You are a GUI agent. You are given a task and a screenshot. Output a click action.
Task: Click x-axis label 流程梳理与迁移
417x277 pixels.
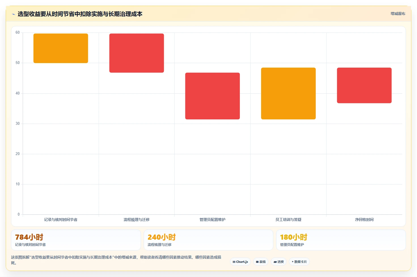pos(137,220)
